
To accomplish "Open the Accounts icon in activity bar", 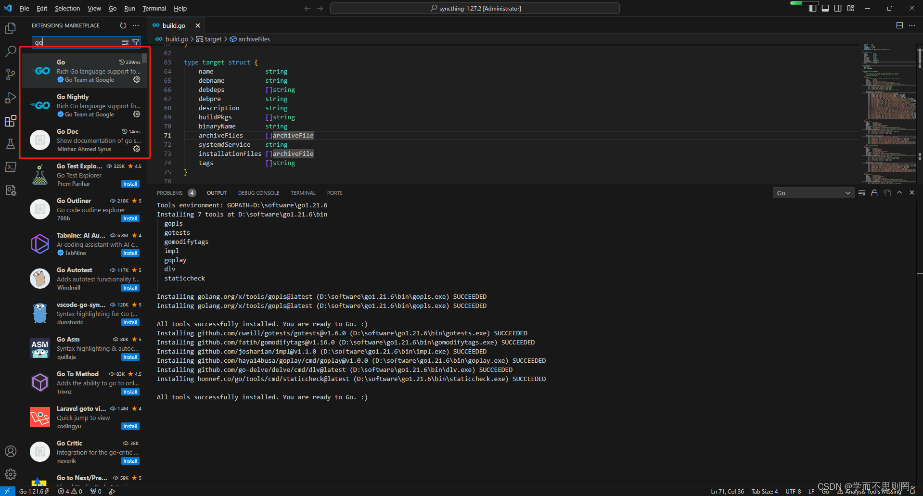I will click(x=11, y=451).
